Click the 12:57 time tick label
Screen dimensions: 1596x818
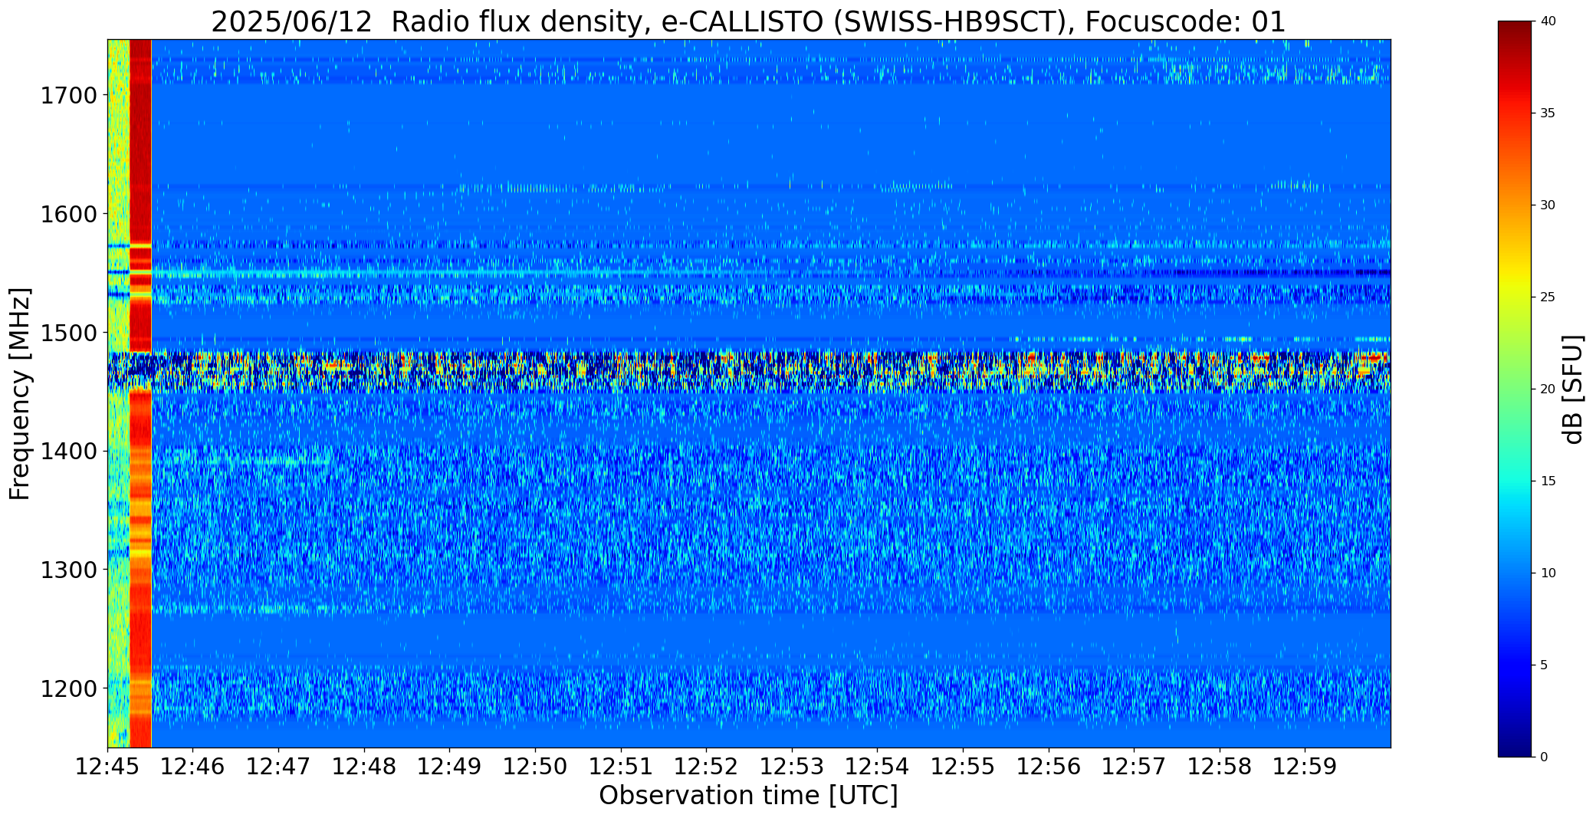(1134, 767)
